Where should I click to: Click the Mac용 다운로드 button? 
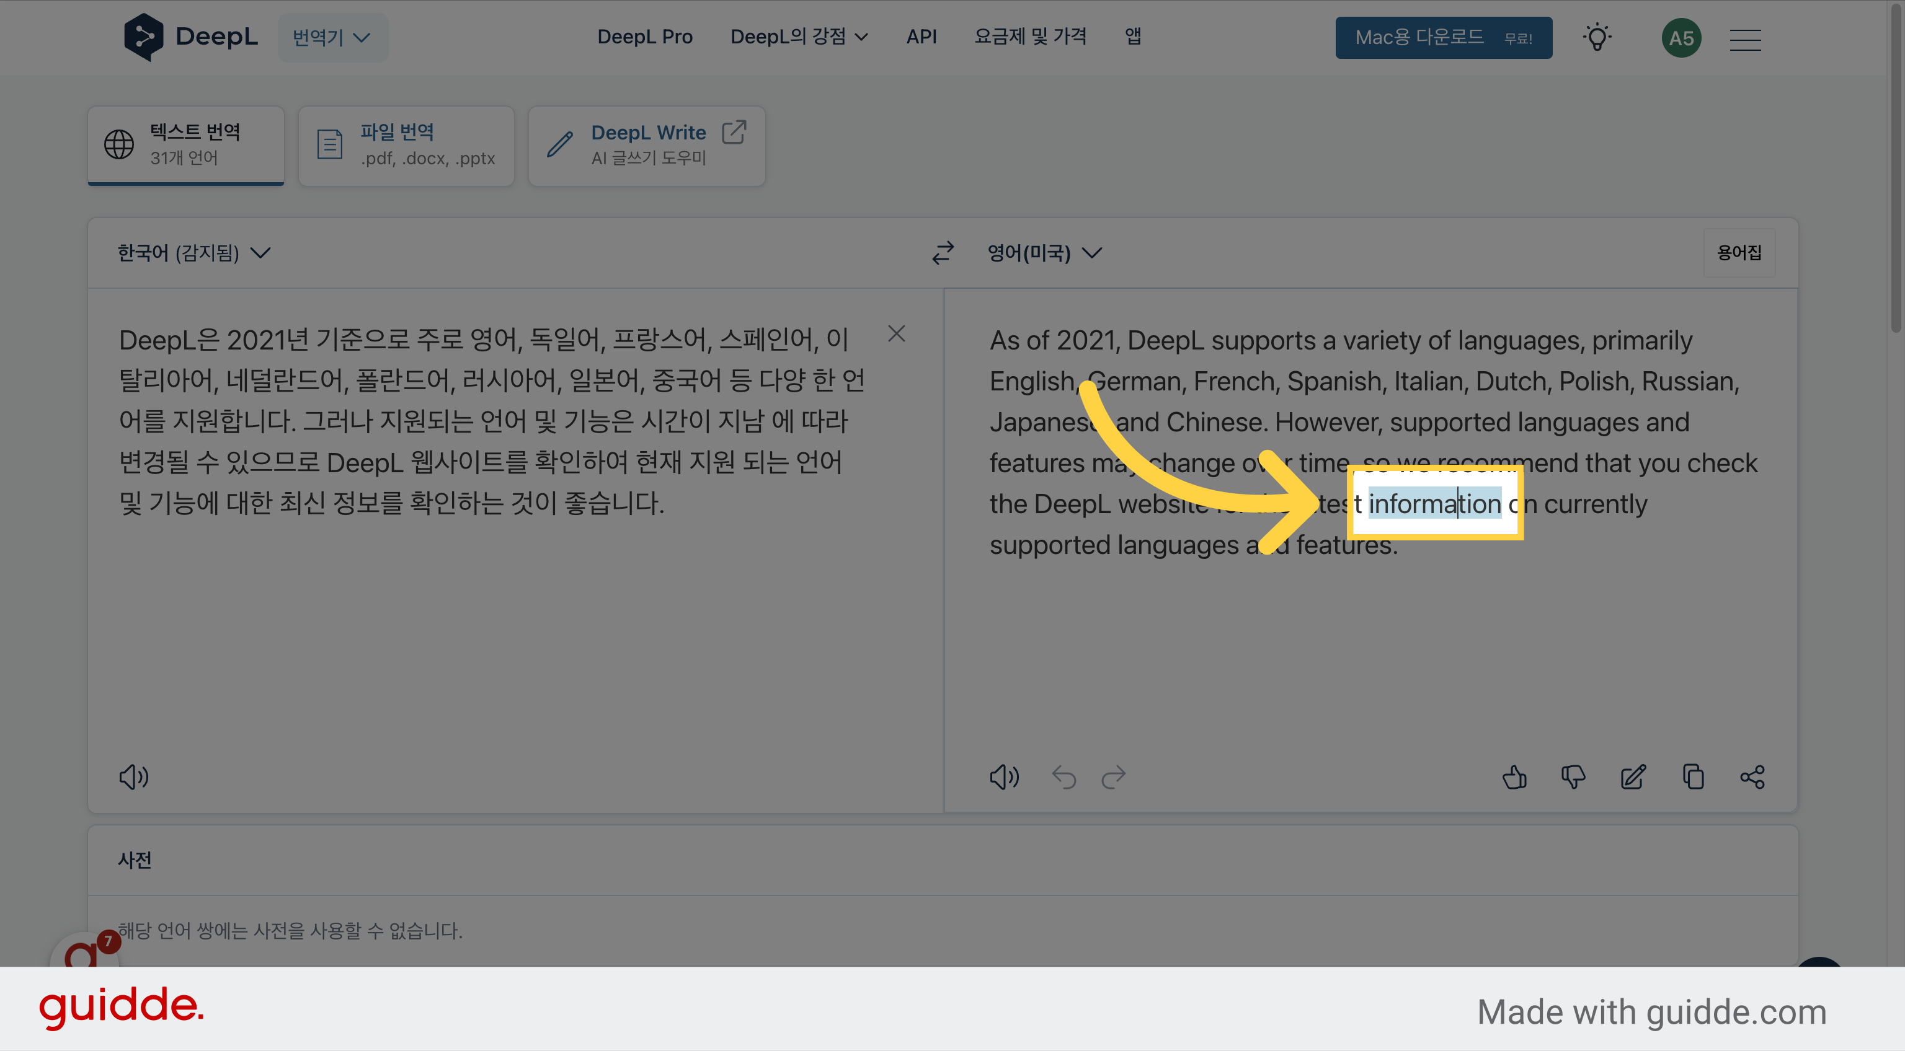[x=1444, y=38]
